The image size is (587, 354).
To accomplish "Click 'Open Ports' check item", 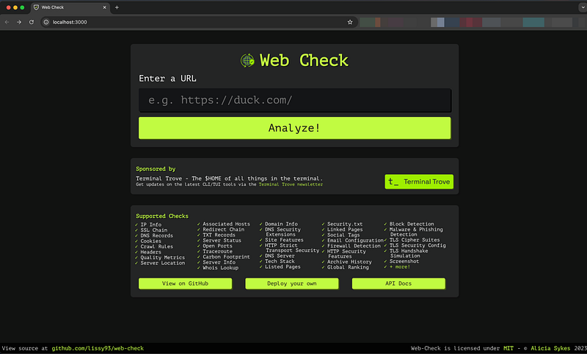I will (x=217, y=246).
